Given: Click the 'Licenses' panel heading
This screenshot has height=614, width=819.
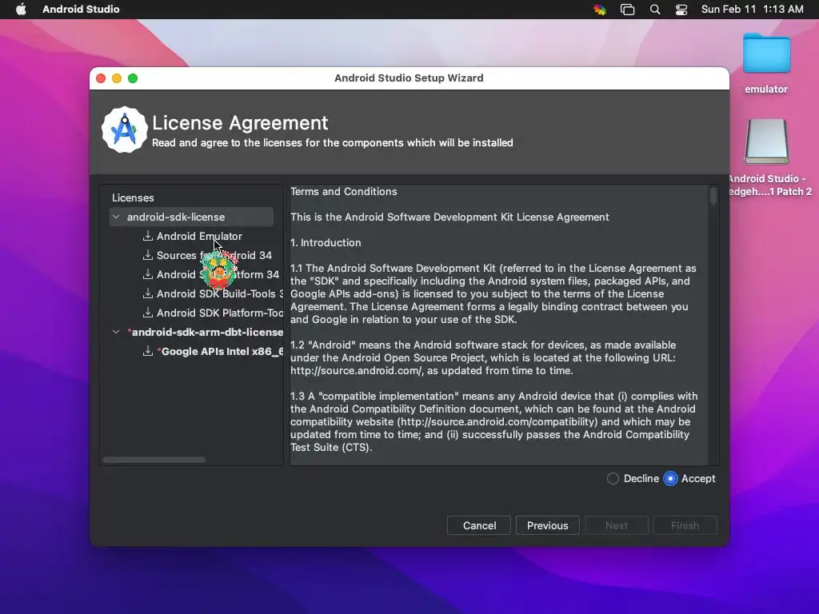Looking at the screenshot, I should tap(133, 198).
